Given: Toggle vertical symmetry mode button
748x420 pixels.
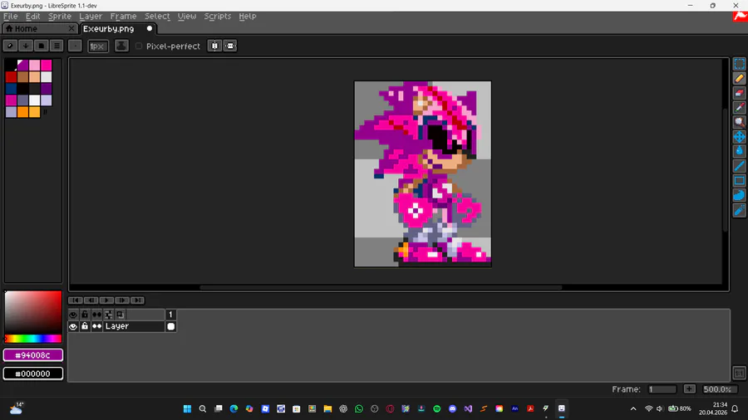Looking at the screenshot, I should point(230,46).
